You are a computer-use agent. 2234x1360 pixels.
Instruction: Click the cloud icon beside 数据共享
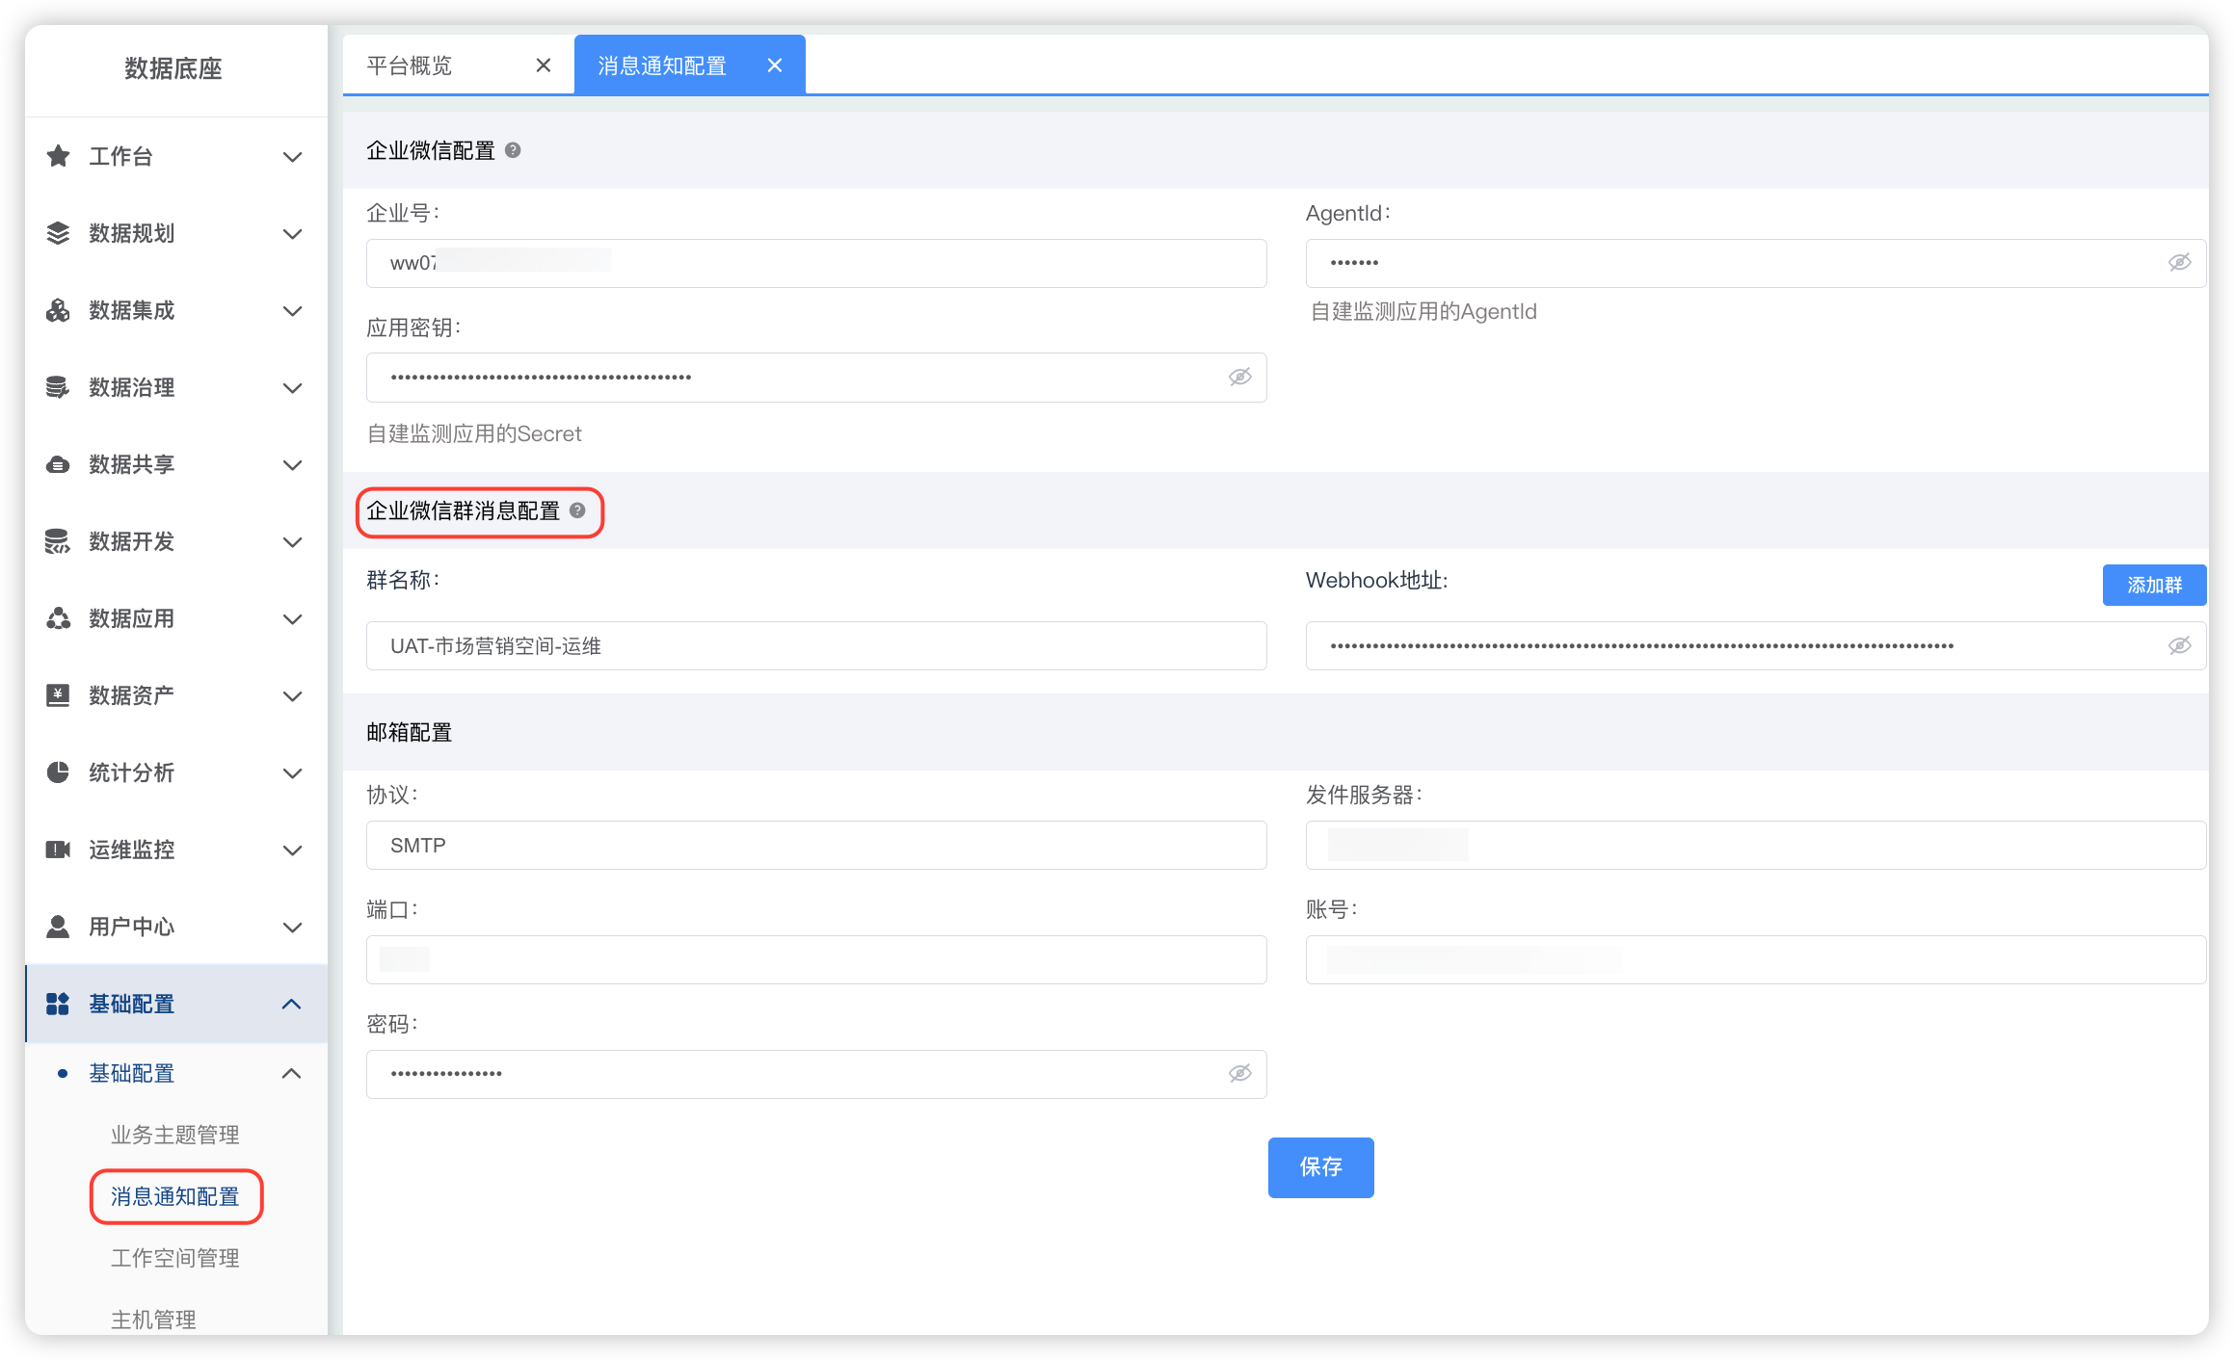point(58,464)
